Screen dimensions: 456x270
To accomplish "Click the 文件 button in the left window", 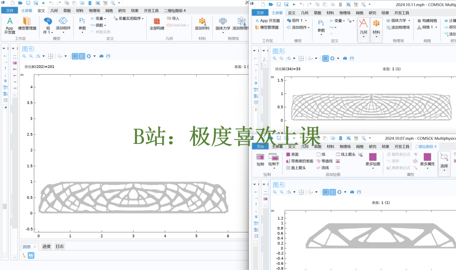I will (x=10, y=11).
